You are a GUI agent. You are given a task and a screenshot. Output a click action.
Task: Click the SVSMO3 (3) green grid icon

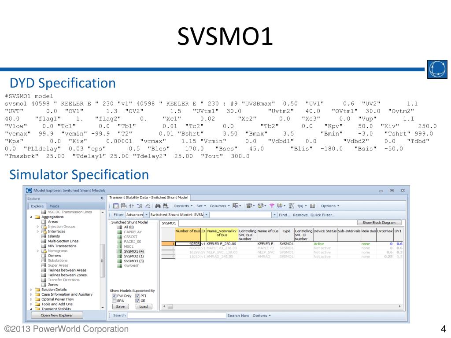120,261
